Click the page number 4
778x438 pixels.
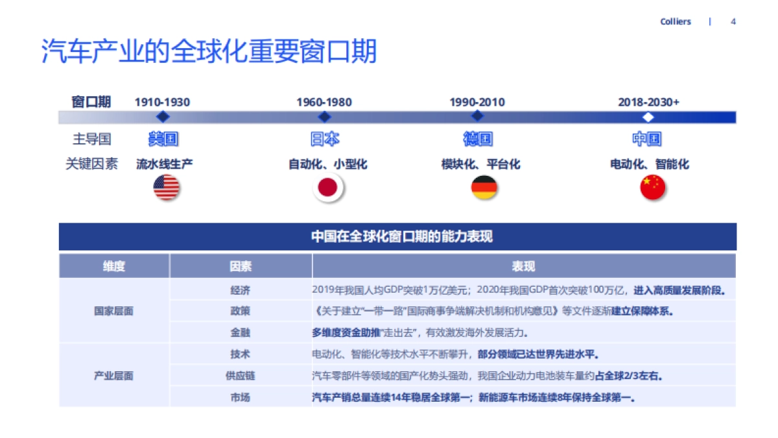[x=733, y=21]
